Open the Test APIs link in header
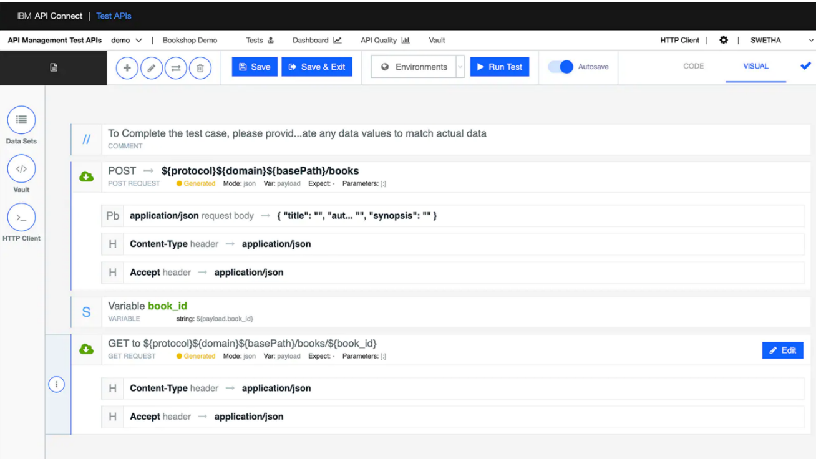This screenshot has height=459, width=816. coord(114,16)
